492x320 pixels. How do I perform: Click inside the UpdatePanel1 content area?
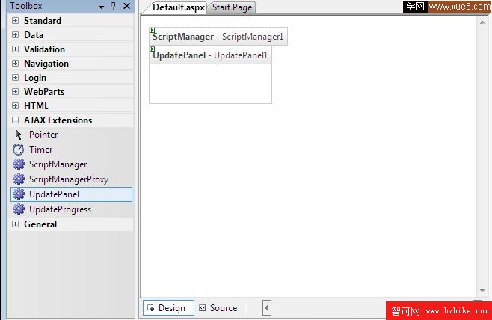click(210, 84)
